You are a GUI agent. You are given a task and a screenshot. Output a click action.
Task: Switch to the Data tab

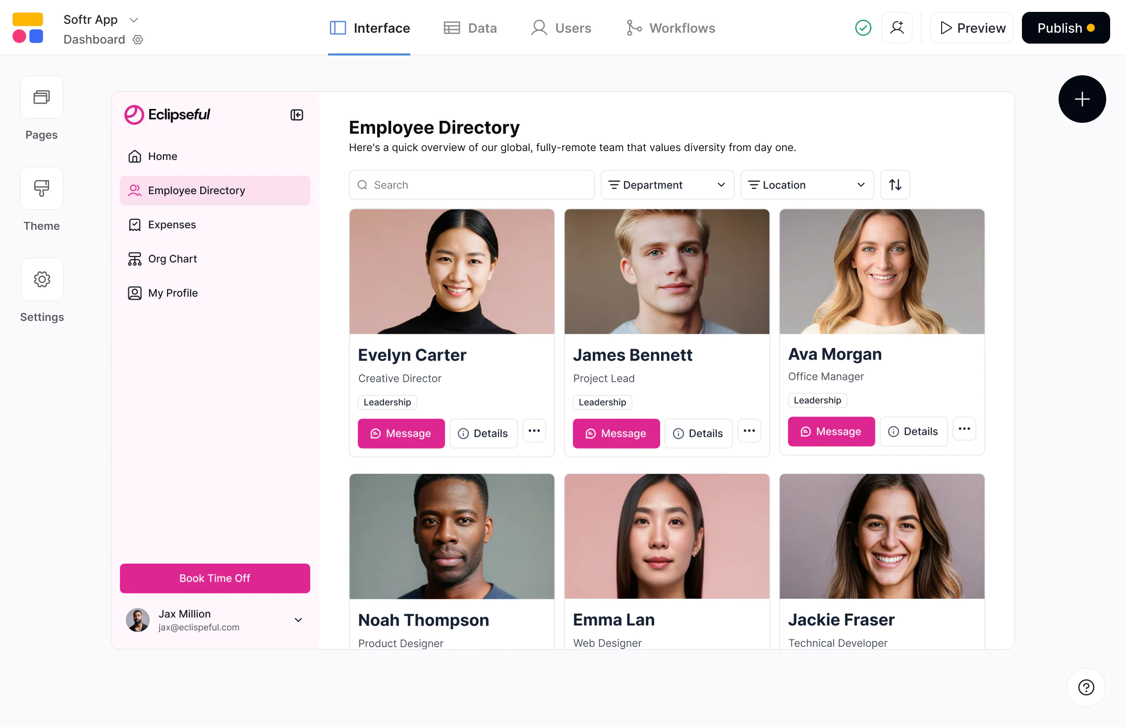(x=470, y=28)
